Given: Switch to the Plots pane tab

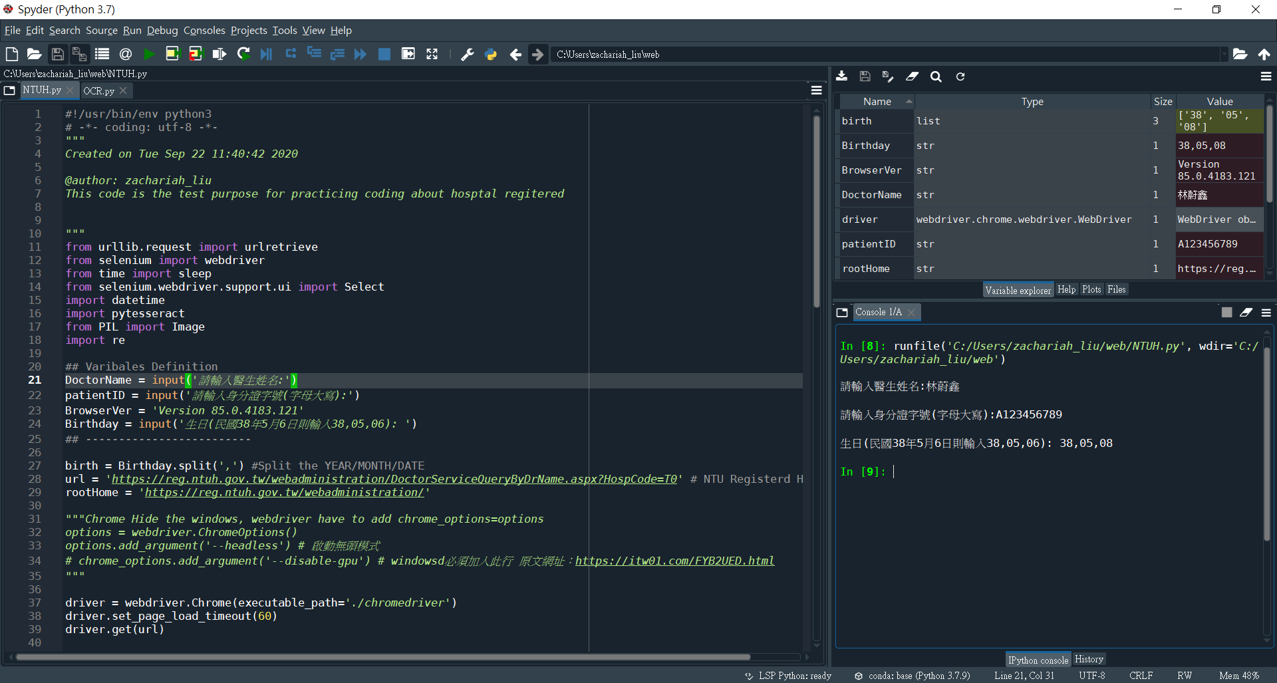Looking at the screenshot, I should tap(1091, 289).
